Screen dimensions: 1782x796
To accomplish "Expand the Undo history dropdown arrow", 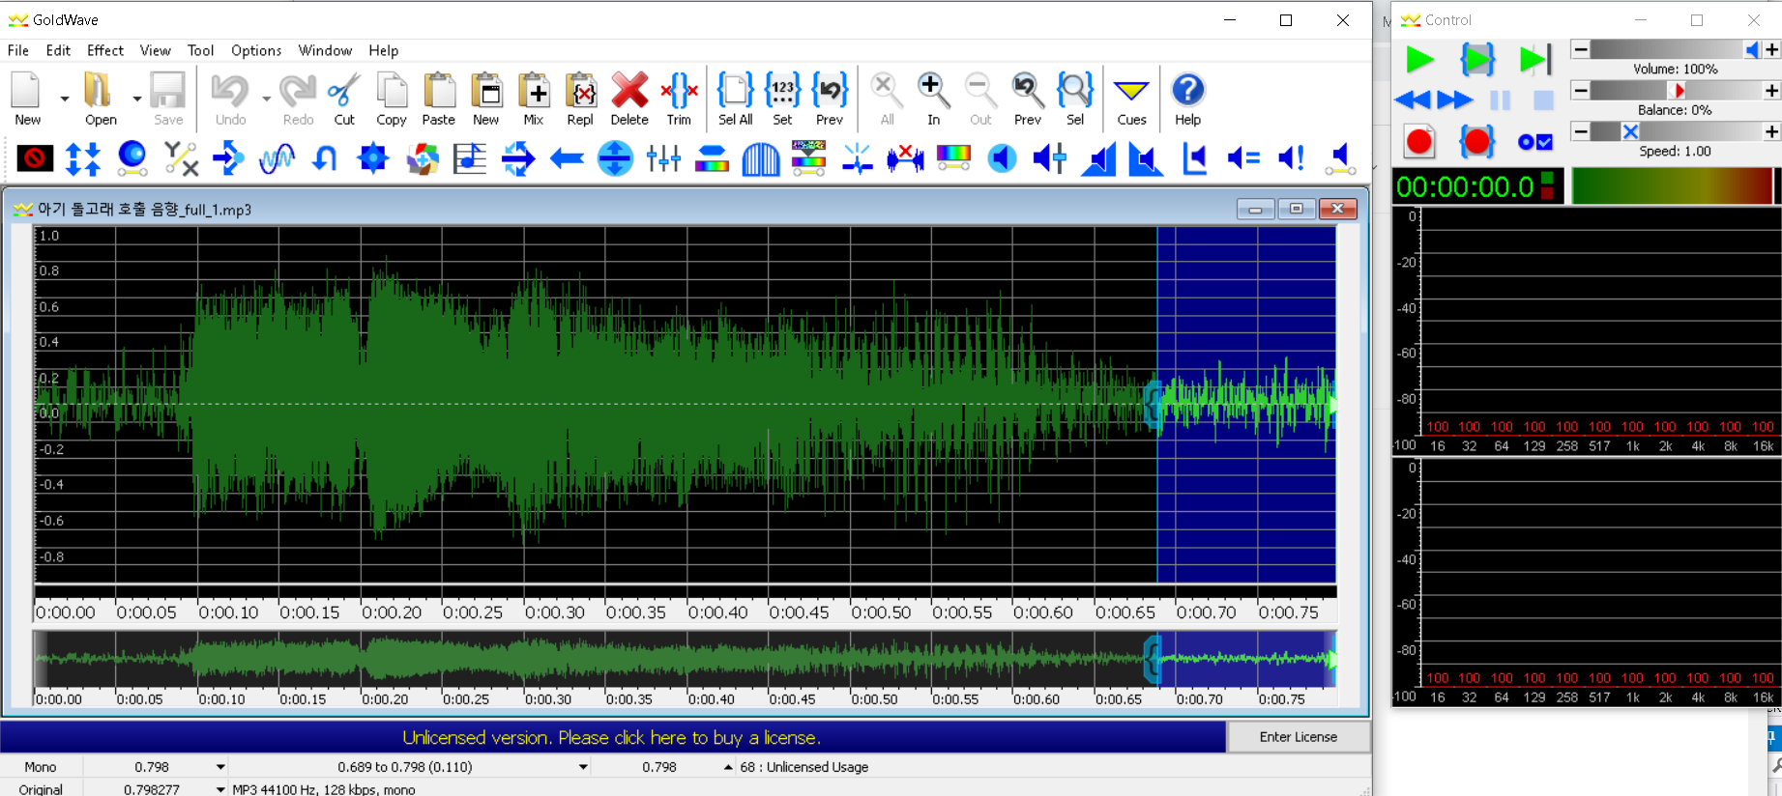I will (266, 99).
